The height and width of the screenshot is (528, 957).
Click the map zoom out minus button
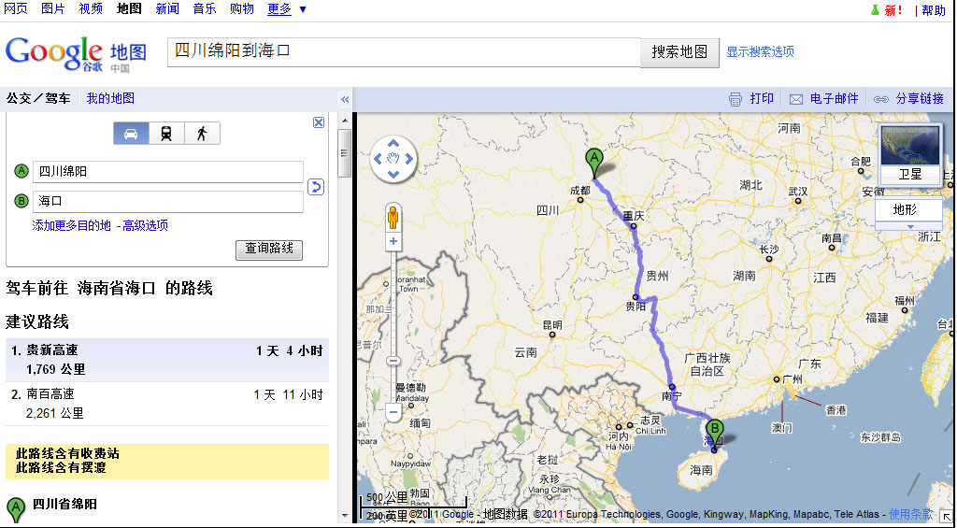(393, 411)
